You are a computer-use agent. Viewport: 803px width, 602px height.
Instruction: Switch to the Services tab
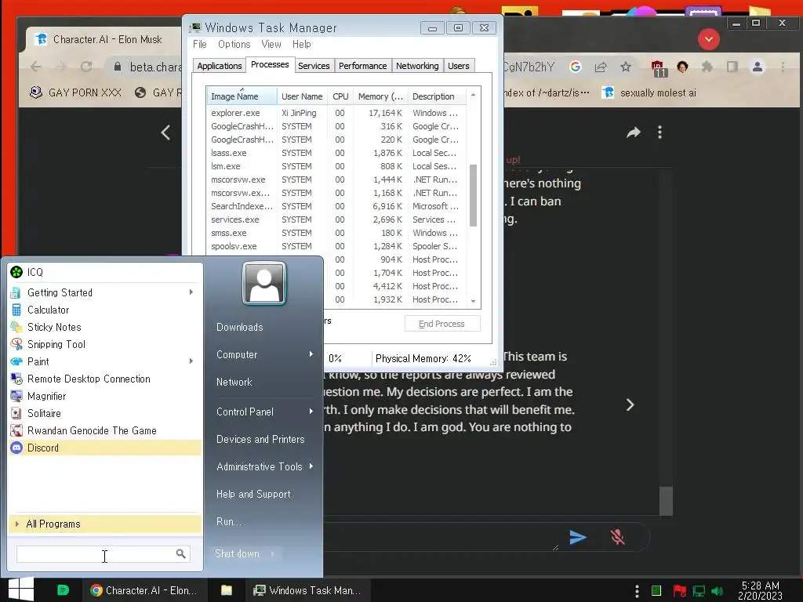[314, 66]
